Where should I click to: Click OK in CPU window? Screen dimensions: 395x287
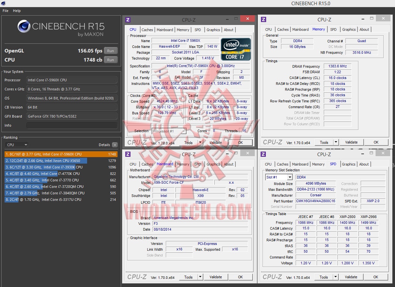tap(240, 143)
